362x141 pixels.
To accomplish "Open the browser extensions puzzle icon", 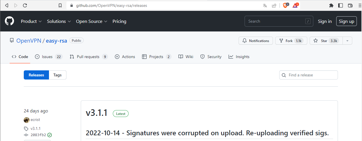I will coord(331,5).
